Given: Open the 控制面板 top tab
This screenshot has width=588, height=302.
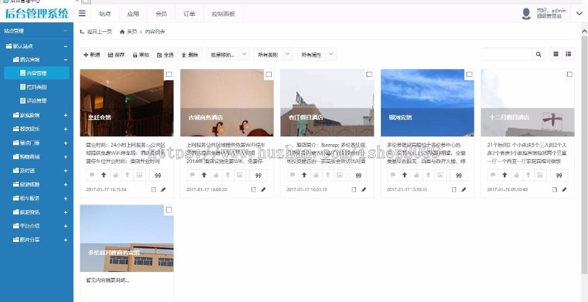Looking at the screenshot, I should (223, 14).
